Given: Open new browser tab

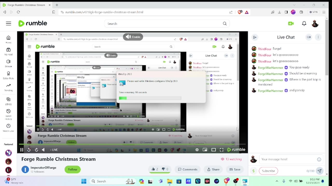Looking at the screenshot, I should (57, 5).
